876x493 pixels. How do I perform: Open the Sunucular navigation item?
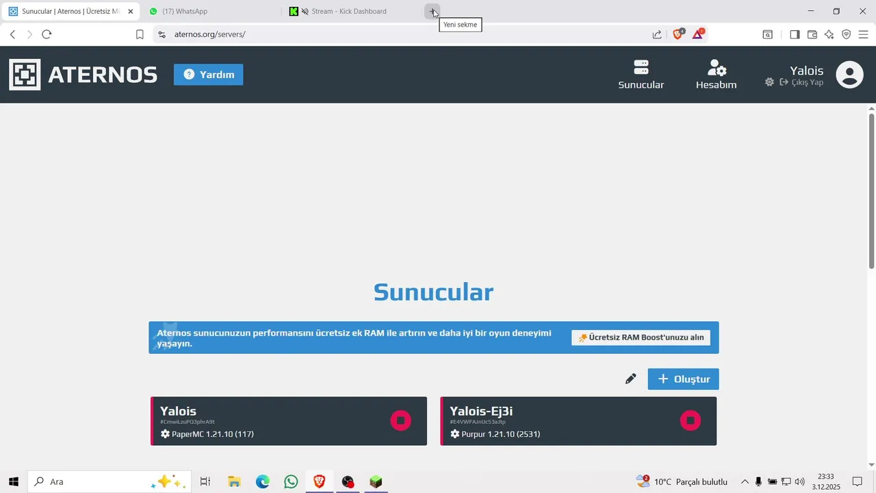click(x=641, y=75)
